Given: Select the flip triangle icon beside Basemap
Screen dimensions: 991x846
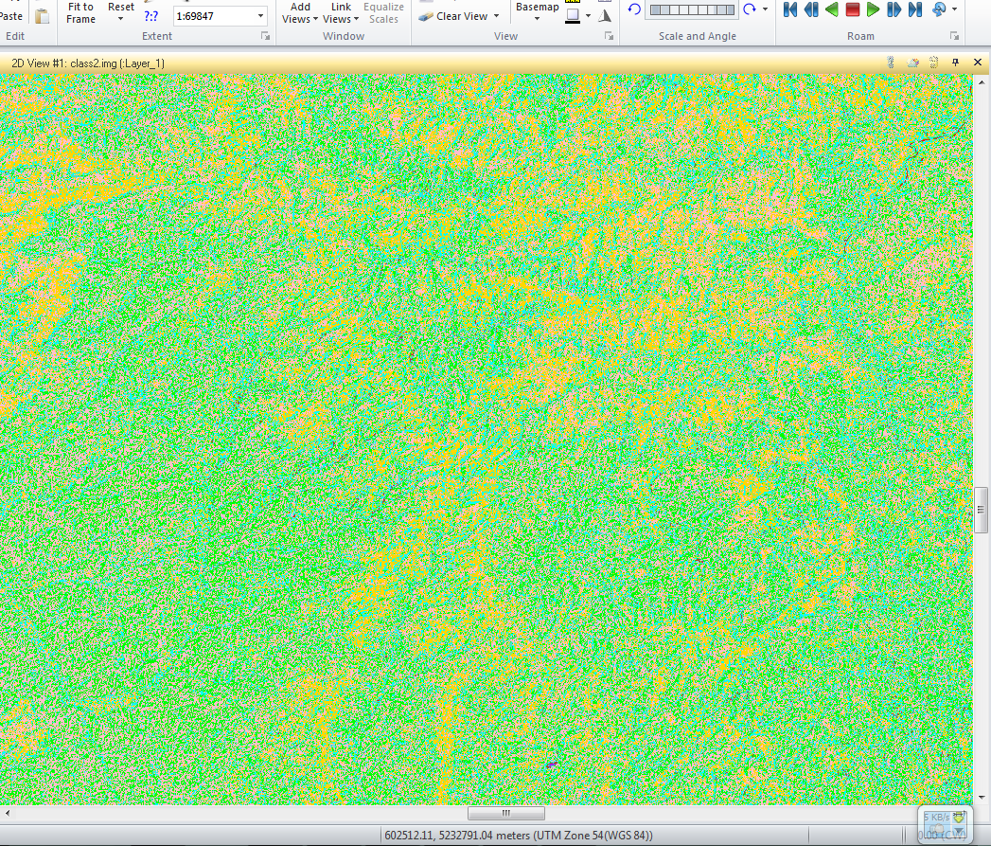Looking at the screenshot, I should (606, 16).
